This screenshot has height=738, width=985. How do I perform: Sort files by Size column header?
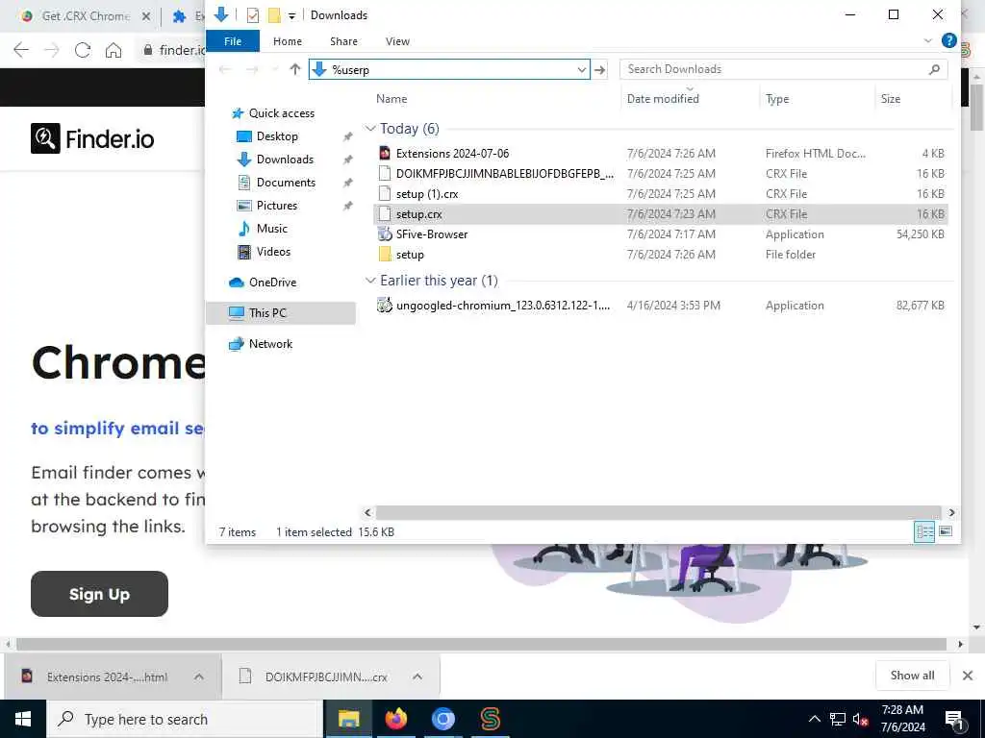(x=890, y=99)
